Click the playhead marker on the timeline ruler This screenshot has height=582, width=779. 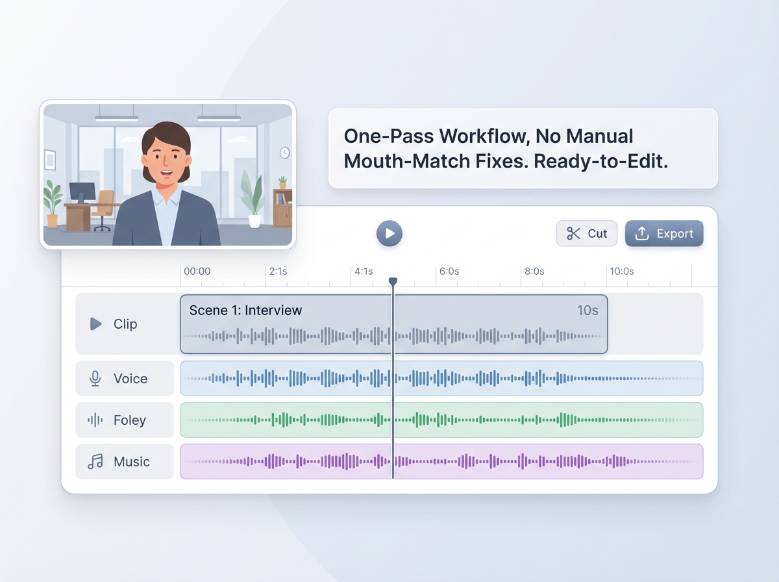pos(393,281)
